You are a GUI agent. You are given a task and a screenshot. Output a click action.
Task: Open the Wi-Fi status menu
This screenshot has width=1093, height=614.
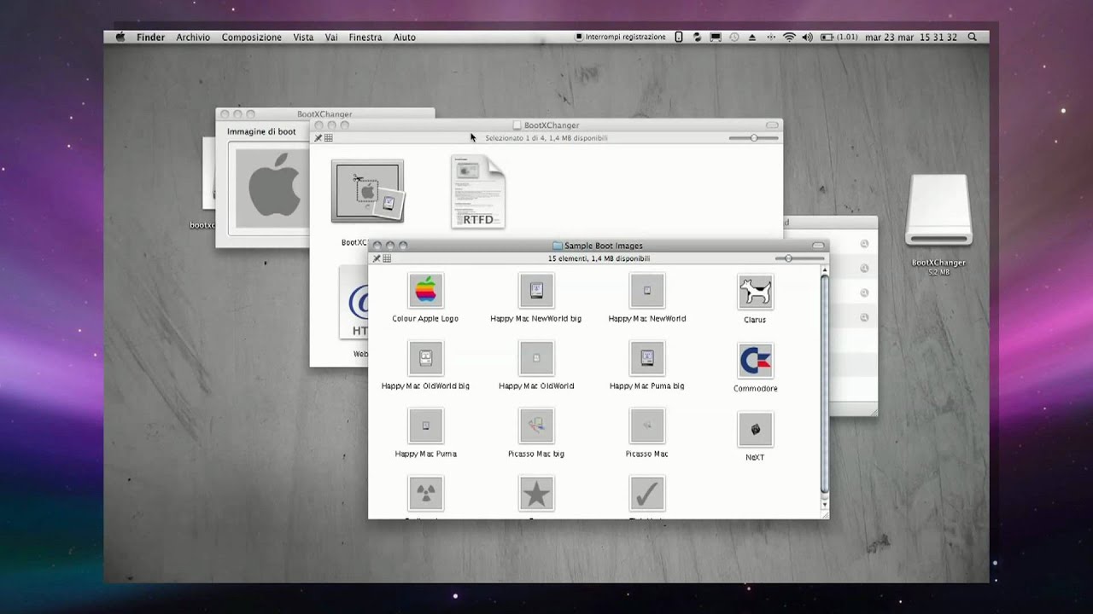(789, 38)
